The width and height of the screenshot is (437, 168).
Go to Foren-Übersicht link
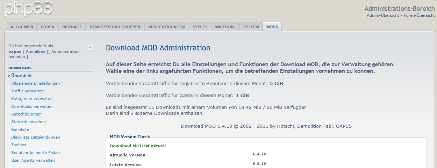(419, 15)
